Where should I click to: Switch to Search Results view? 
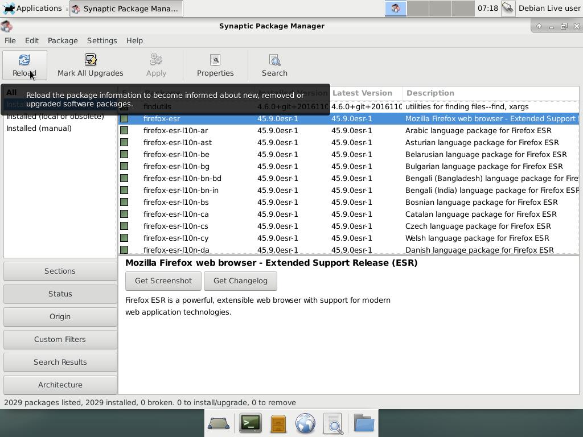pos(60,362)
